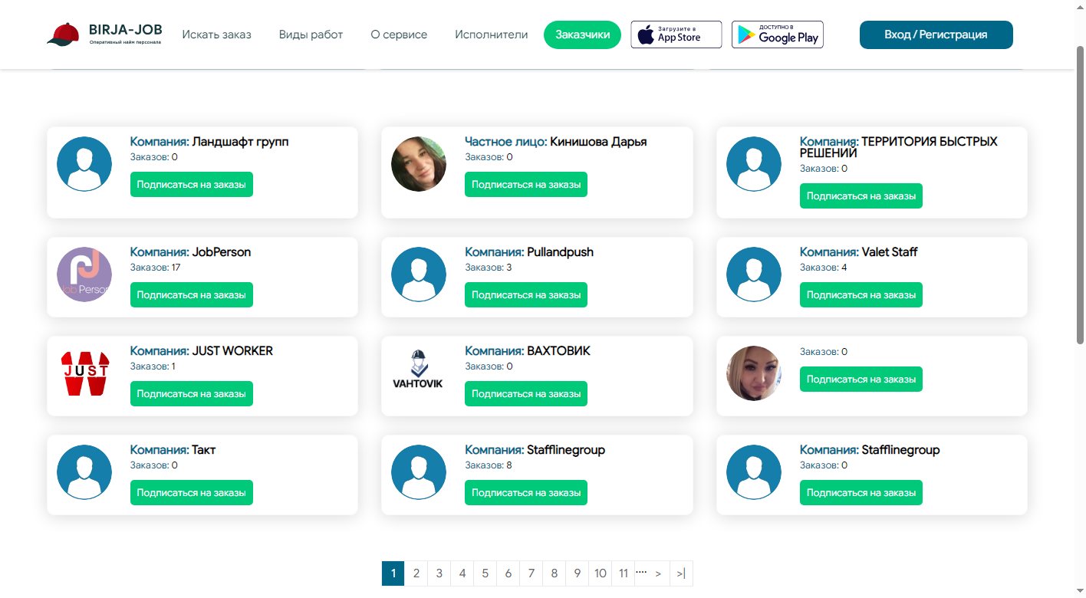Open the unnamed customer's blonde profile photo
The image size is (1086, 598).
pyautogui.click(x=754, y=373)
